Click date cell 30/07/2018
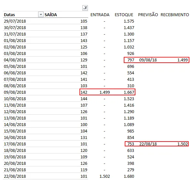Viewport: 190px width, 180px height. point(15,27)
